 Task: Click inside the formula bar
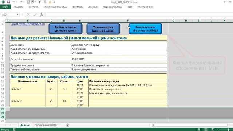139,15
